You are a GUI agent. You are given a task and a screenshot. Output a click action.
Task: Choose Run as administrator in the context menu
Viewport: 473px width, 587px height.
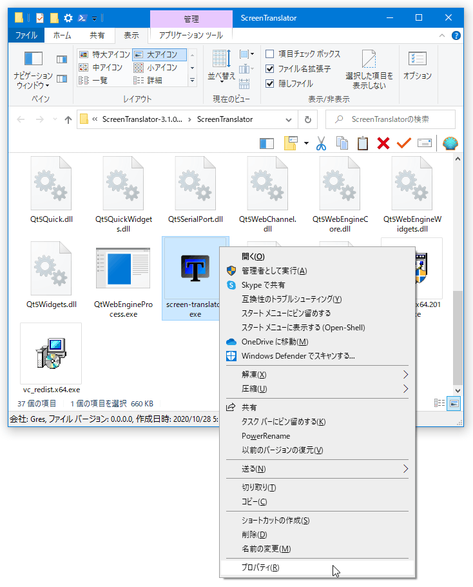[x=317, y=271]
